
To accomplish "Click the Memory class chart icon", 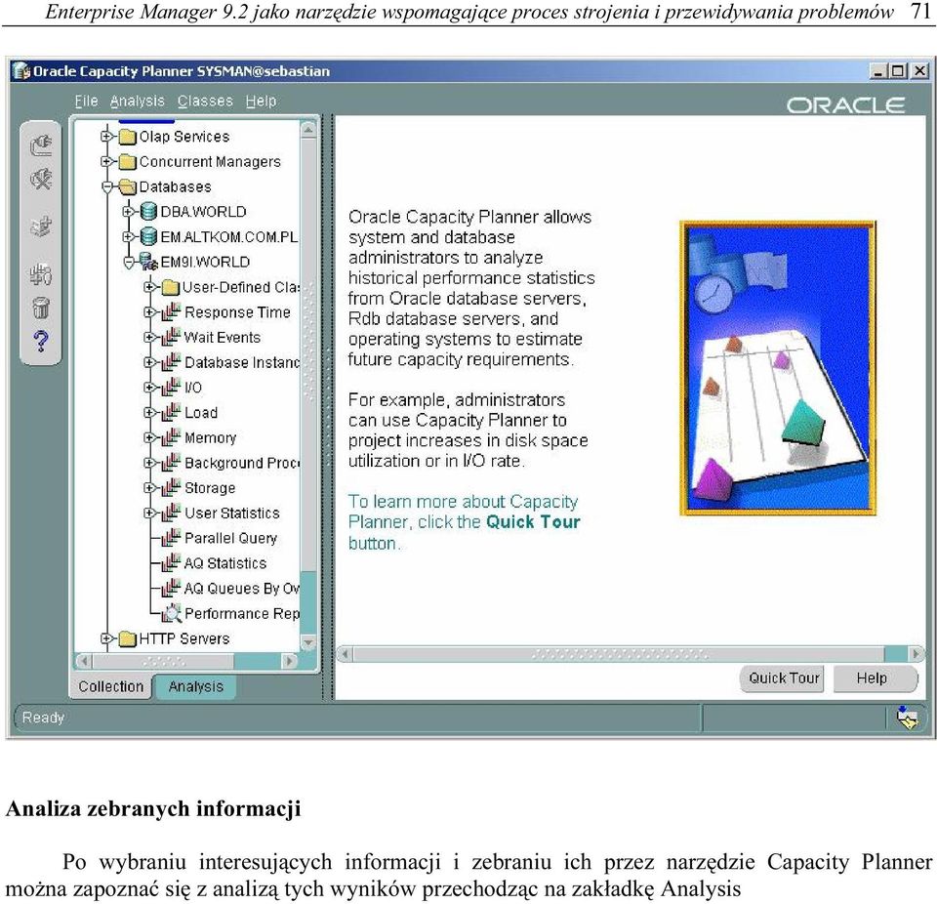I will pyautogui.click(x=171, y=437).
